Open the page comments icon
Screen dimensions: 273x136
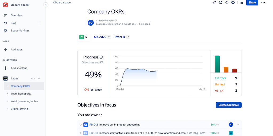tap(220, 2)
